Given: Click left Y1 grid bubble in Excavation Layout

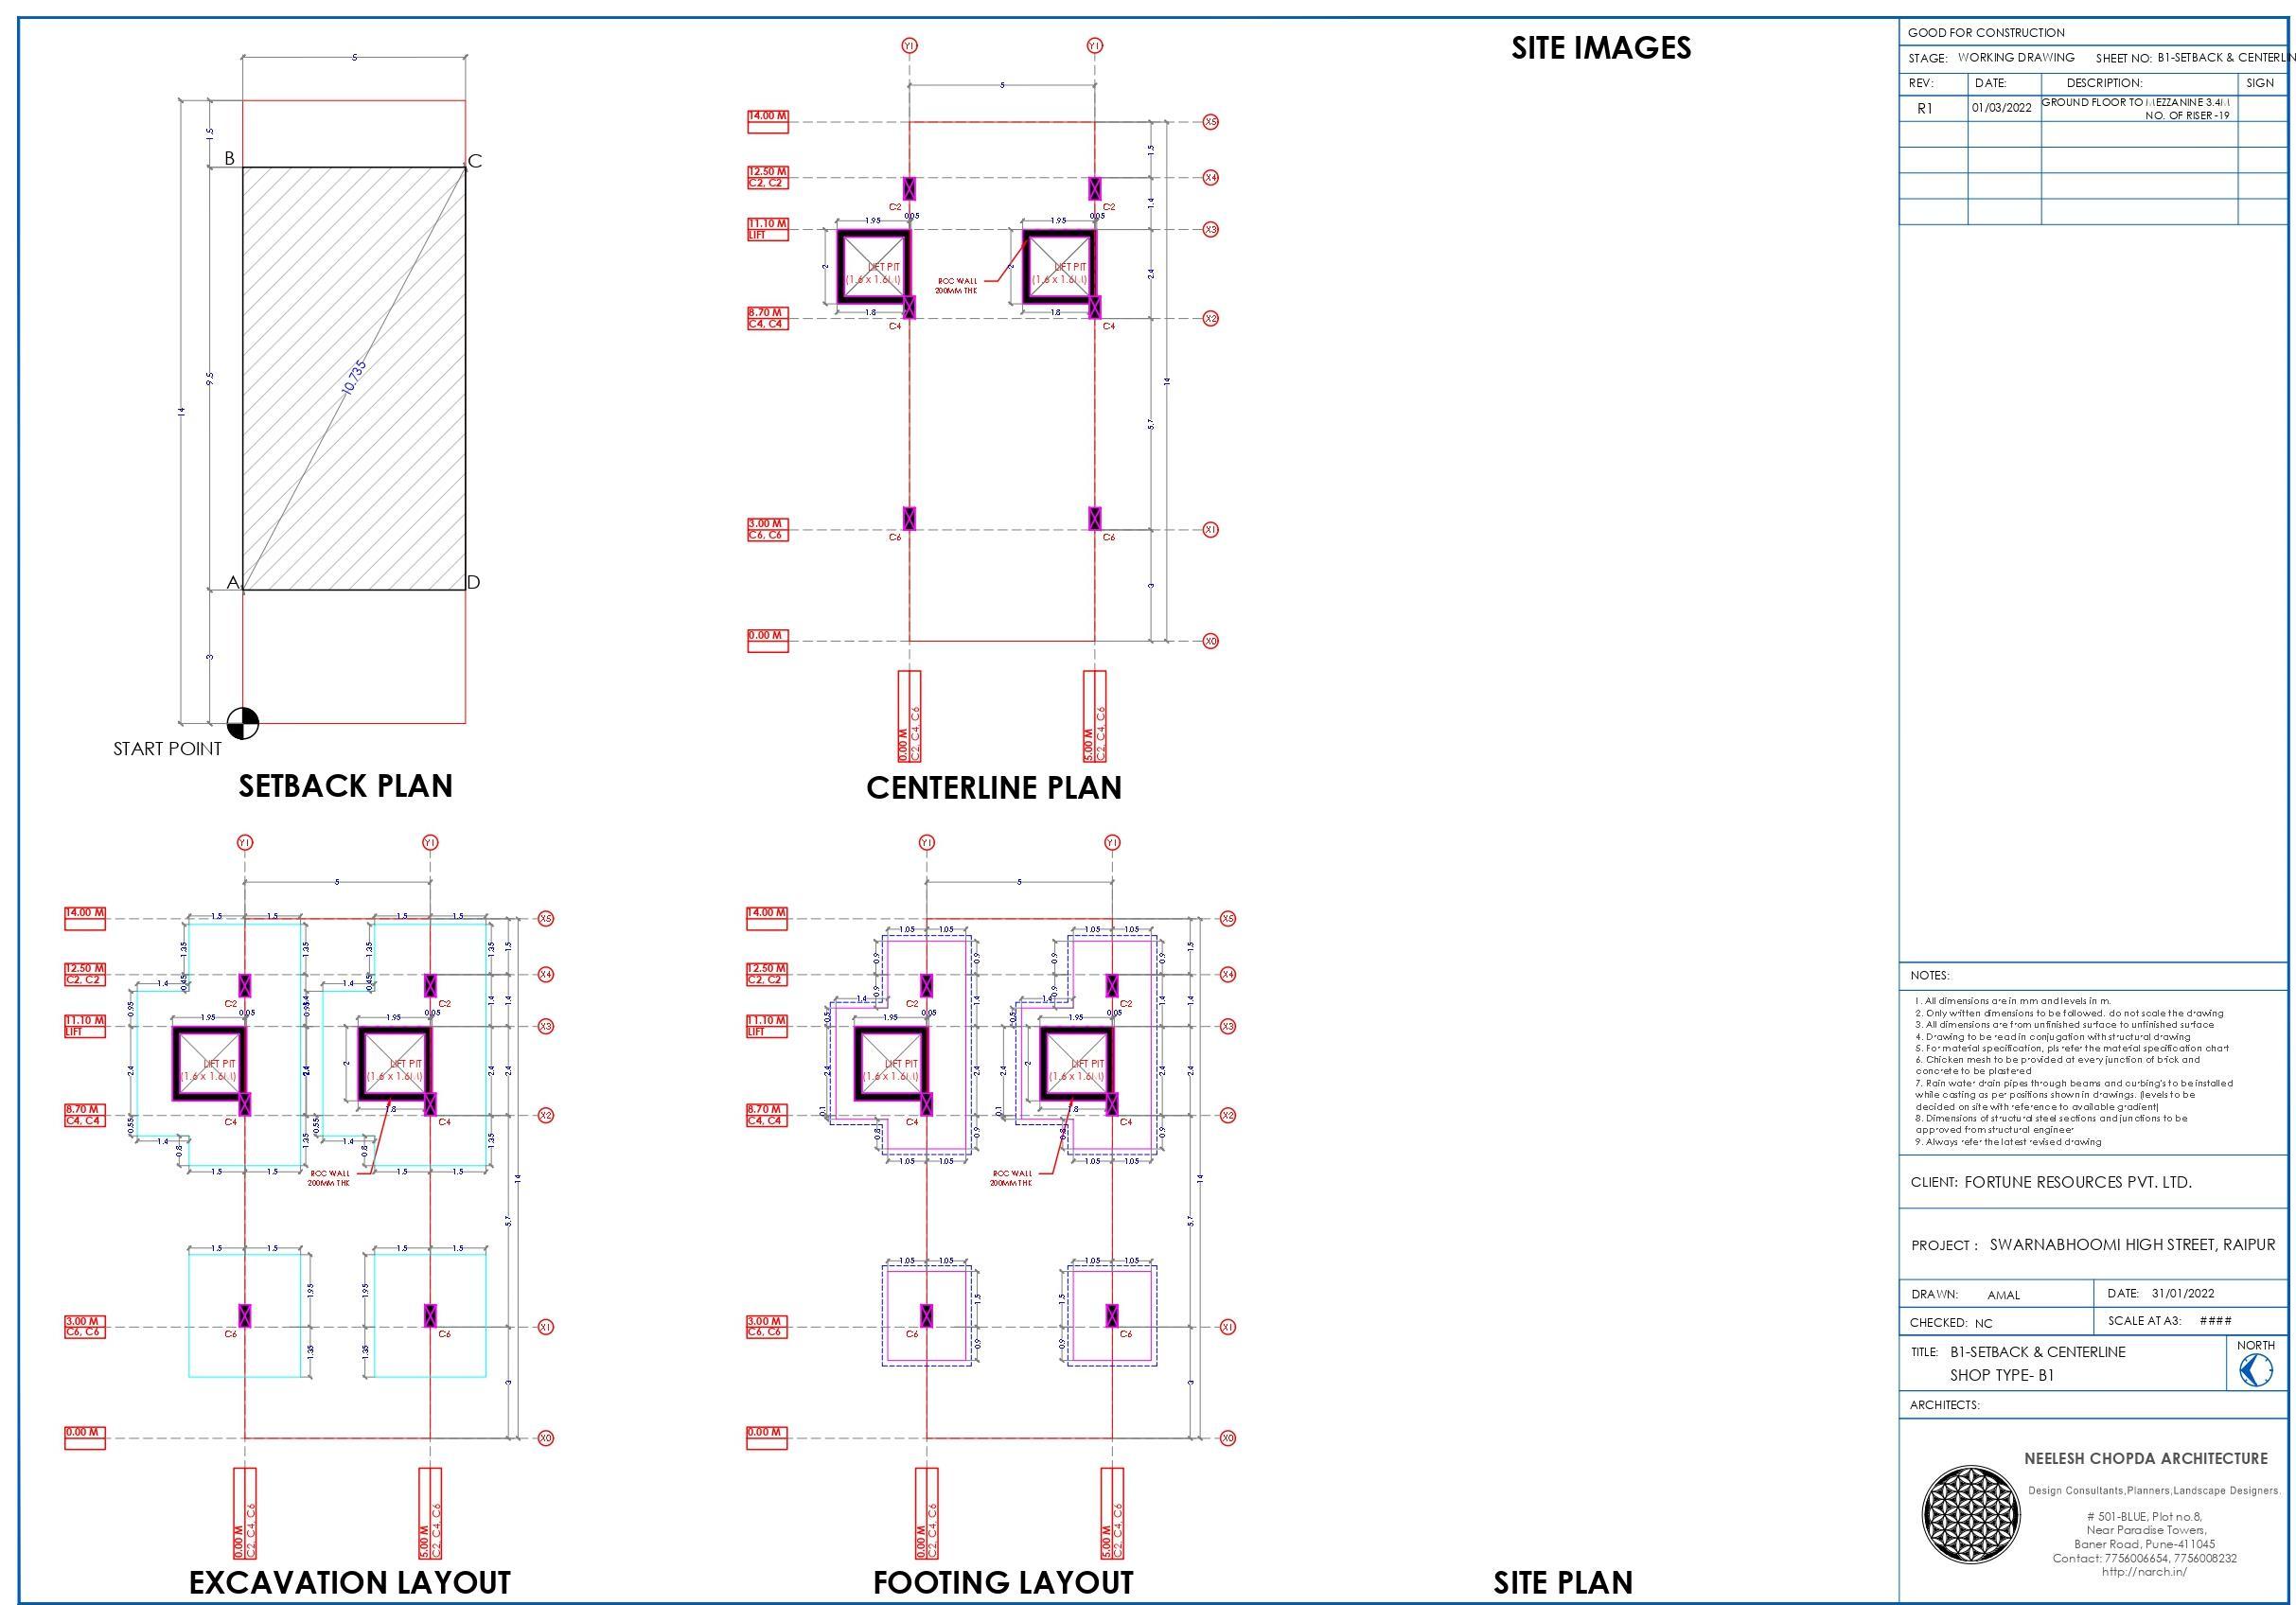Looking at the screenshot, I should [245, 843].
